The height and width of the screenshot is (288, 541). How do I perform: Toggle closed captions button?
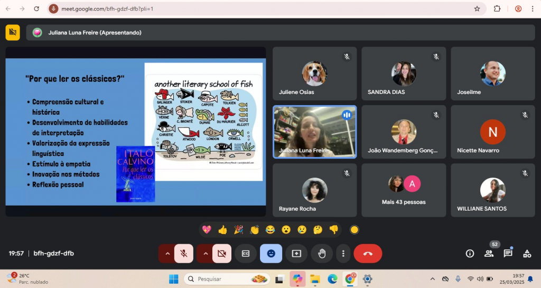point(246,253)
